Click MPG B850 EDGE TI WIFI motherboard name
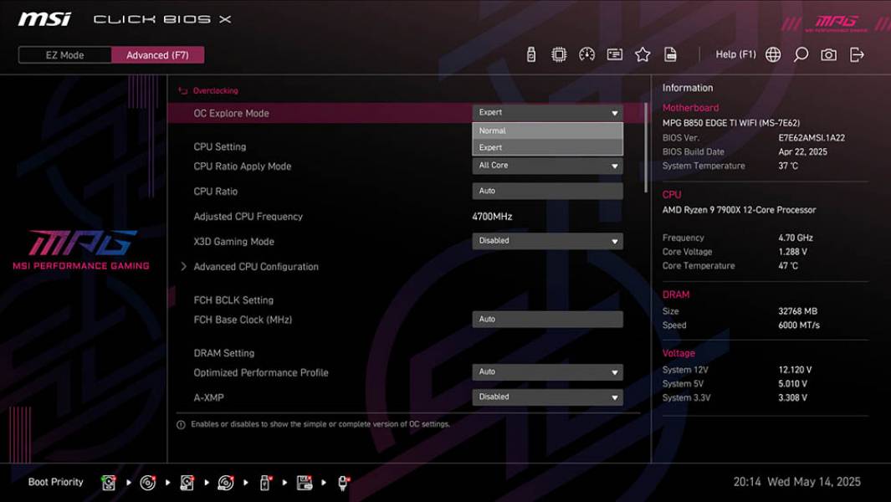 click(x=730, y=123)
